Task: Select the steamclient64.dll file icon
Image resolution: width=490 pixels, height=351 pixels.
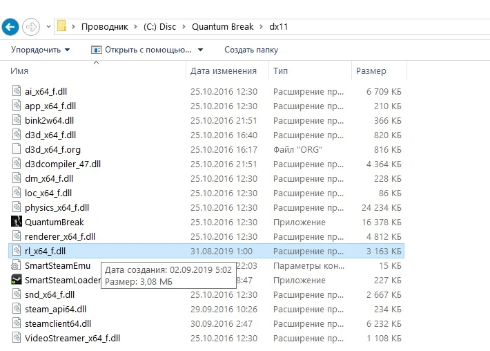Action: coord(17,323)
